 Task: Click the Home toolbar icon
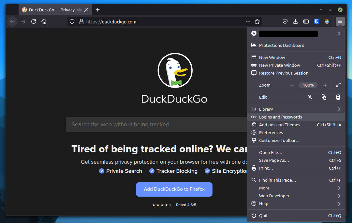[x=44, y=22]
